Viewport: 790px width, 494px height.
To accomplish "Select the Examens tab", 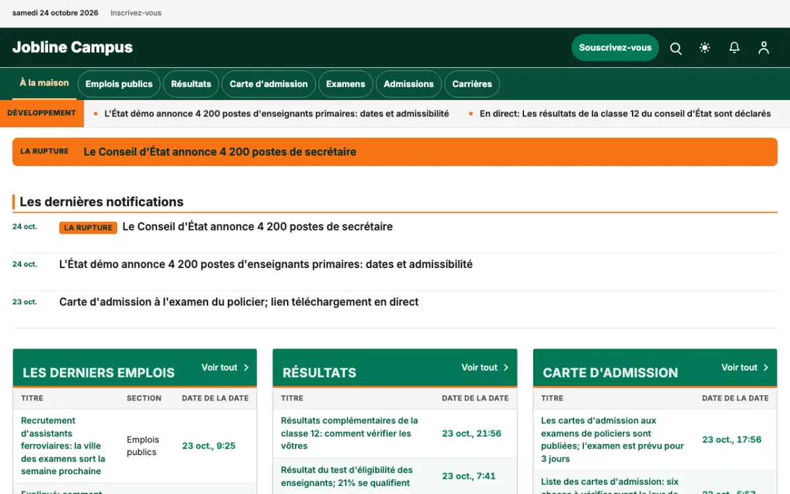I will point(346,84).
